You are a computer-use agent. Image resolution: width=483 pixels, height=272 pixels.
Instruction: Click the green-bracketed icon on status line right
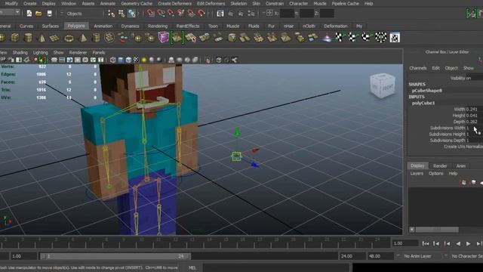point(471,14)
